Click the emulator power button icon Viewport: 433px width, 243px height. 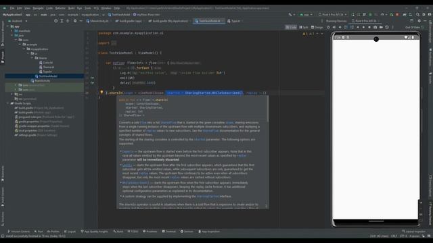pyautogui.click(x=328, y=27)
